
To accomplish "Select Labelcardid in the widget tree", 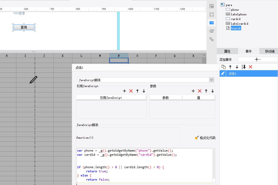I will coord(240,23).
